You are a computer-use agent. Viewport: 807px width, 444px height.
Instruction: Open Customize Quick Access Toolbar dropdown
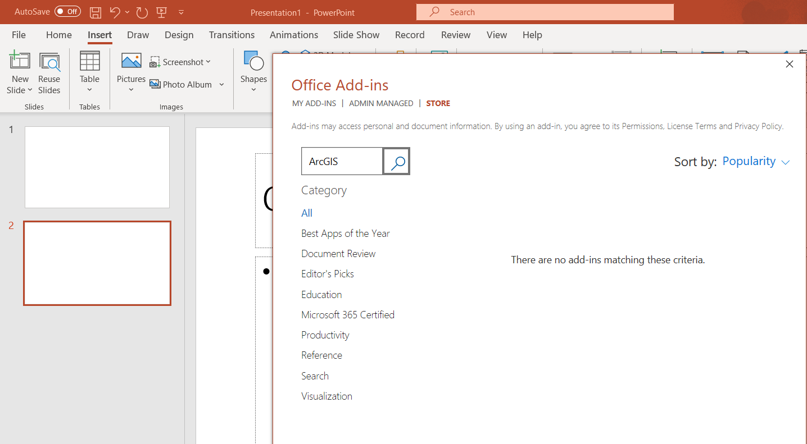pos(181,12)
